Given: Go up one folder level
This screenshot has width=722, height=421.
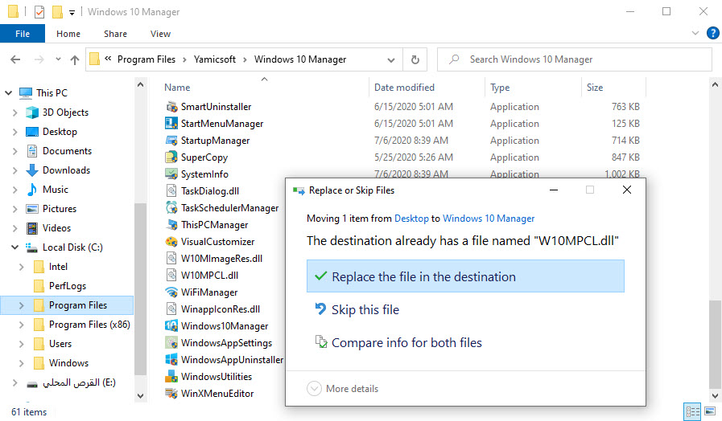Looking at the screenshot, I should (x=75, y=59).
